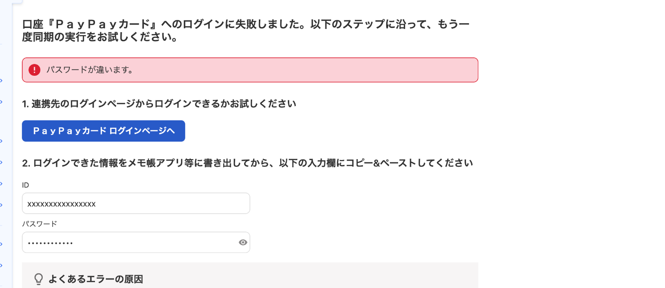Screen dimensions: 665x288
Task: Expand the second sidebar chevron from top
Action: point(1,102)
